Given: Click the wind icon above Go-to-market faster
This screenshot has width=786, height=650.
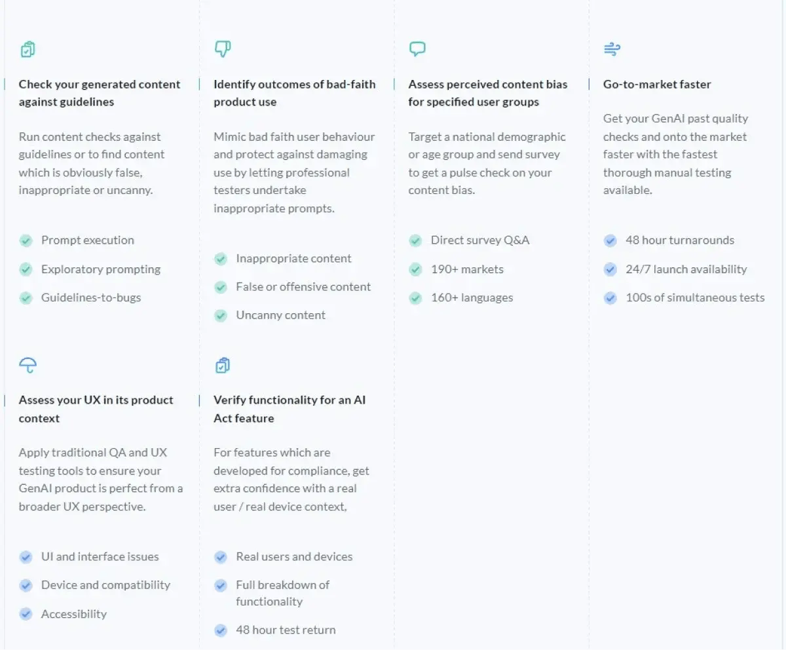Looking at the screenshot, I should pos(612,49).
